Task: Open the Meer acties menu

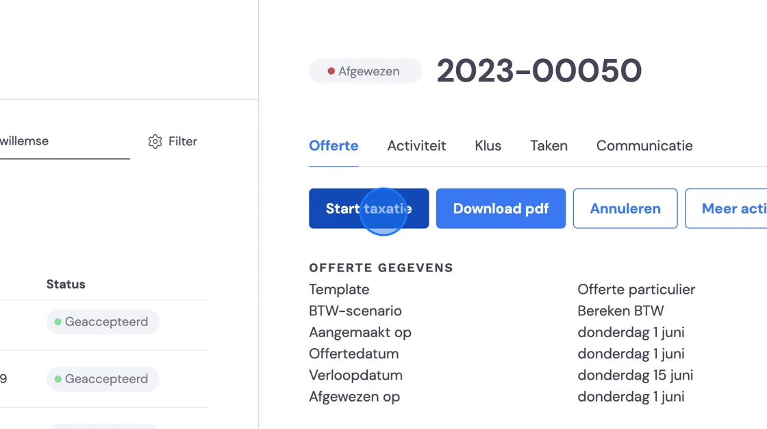Action: (x=727, y=208)
